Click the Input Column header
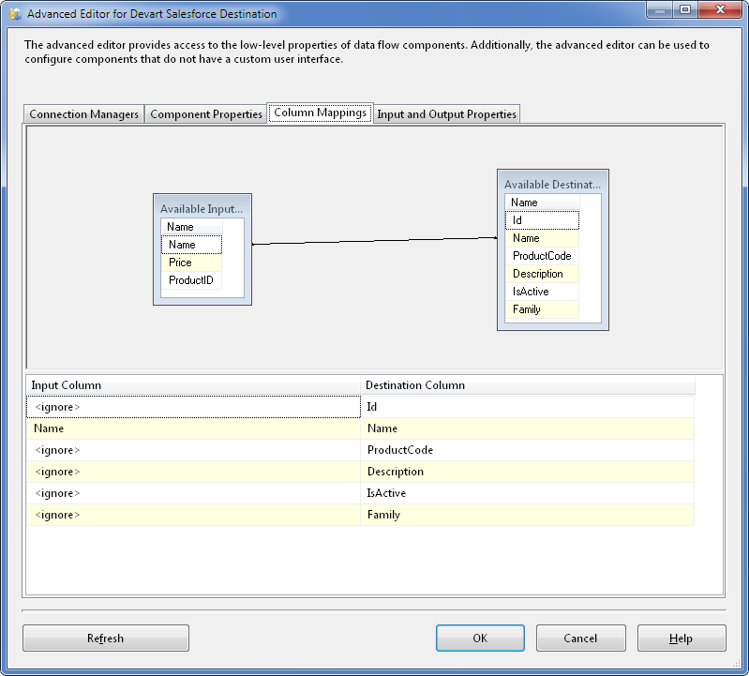This screenshot has width=749, height=676. coord(193,385)
